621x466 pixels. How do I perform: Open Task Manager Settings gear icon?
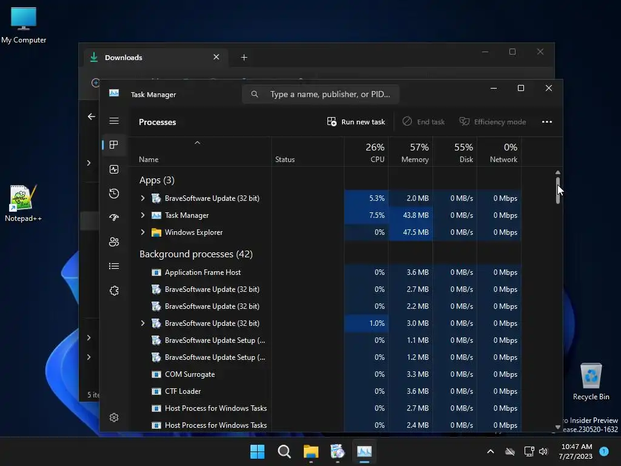click(114, 417)
